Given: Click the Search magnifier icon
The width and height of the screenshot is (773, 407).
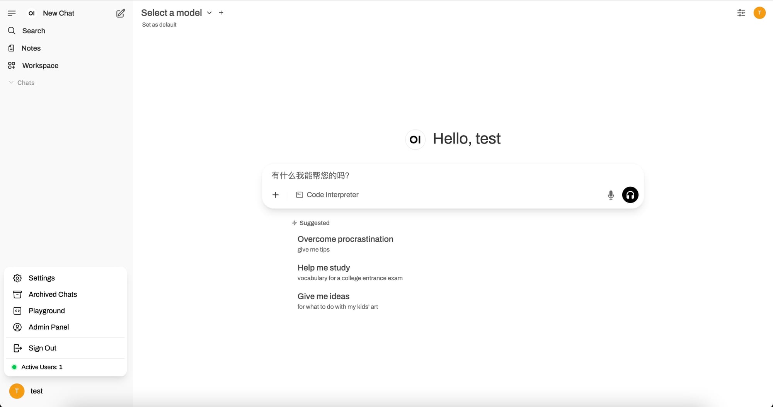Looking at the screenshot, I should 12,31.
